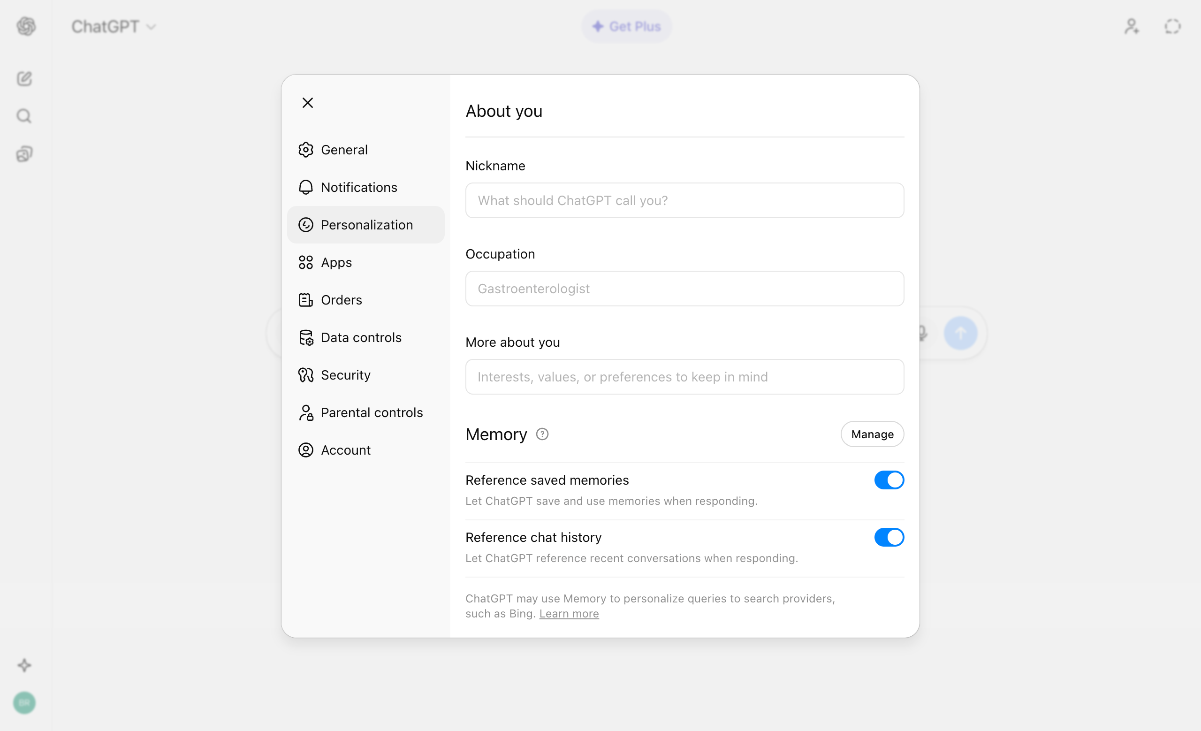Screen dimensions: 1201x731
Task: Select the Personalization tab
Action: [x=365, y=225]
